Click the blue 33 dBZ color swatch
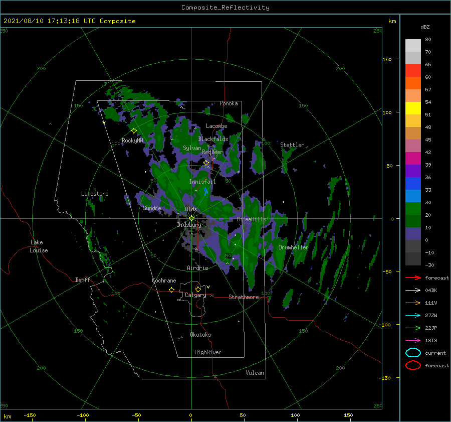451x422 pixels. 413,184
